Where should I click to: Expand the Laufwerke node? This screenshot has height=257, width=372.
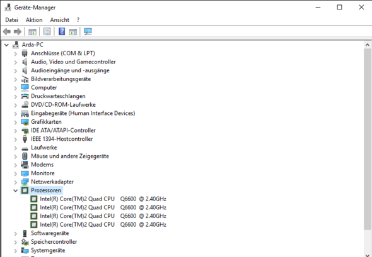[x=15, y=148]
